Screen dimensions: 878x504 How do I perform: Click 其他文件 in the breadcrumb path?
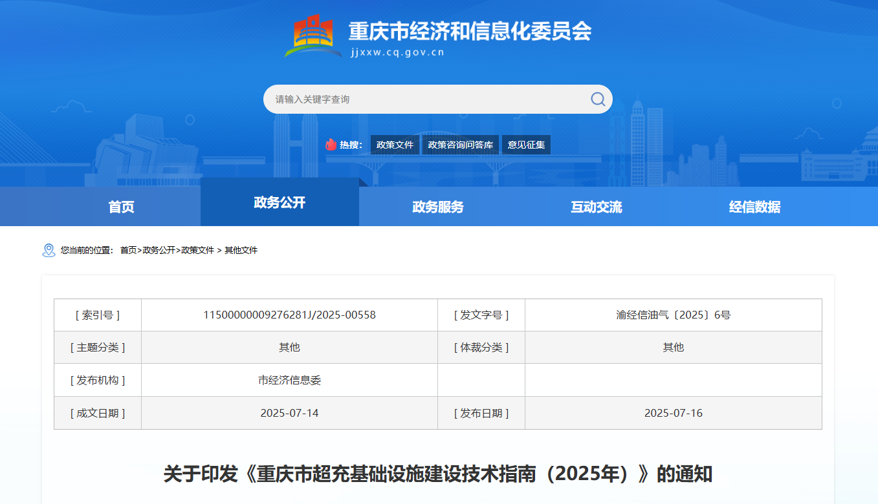tap(241, 250)
